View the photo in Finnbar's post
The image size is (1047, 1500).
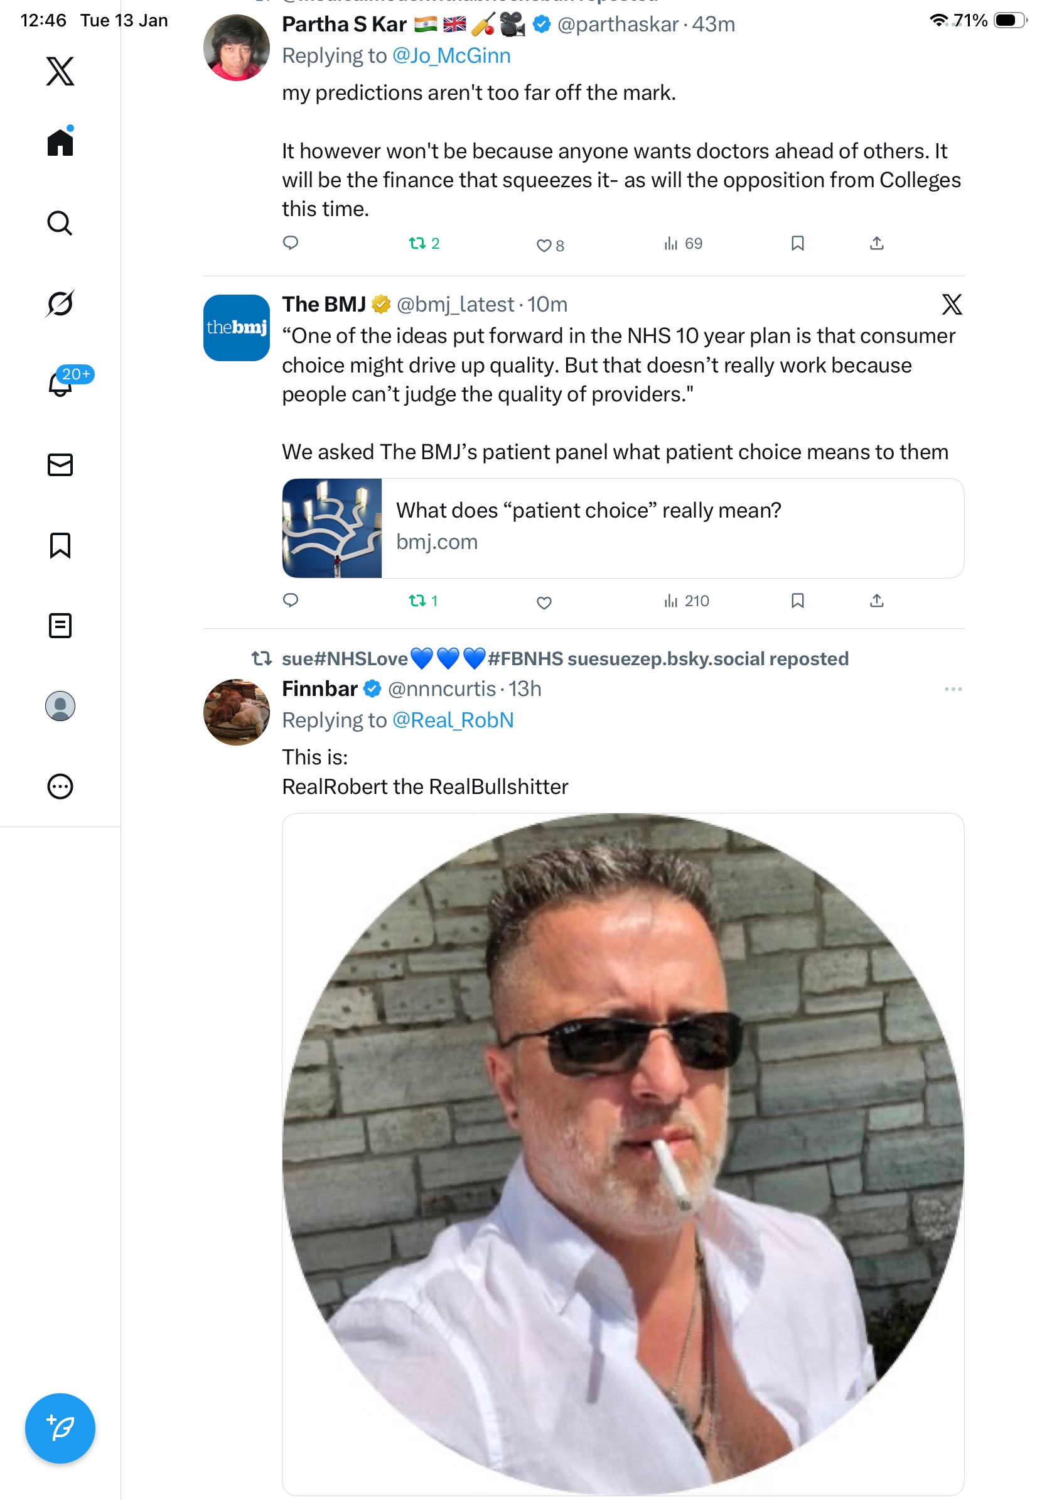623,1153
